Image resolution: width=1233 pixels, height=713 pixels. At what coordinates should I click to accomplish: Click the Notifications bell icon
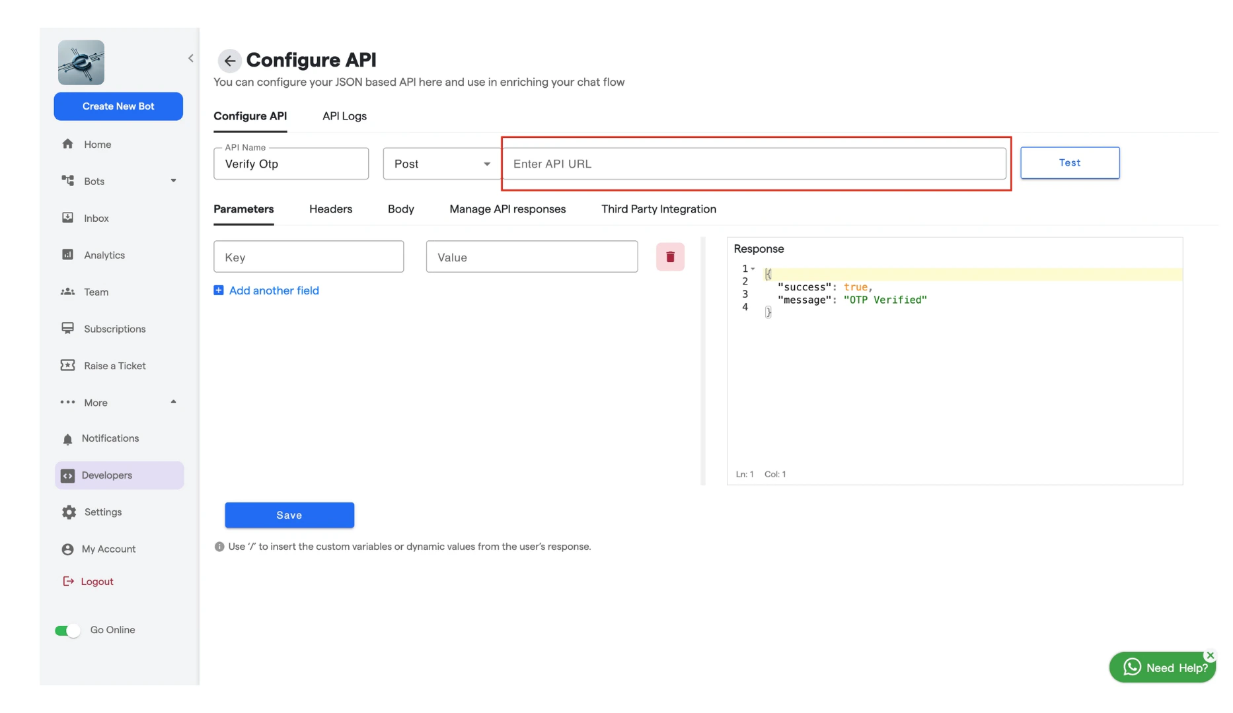tap(67, 439)
